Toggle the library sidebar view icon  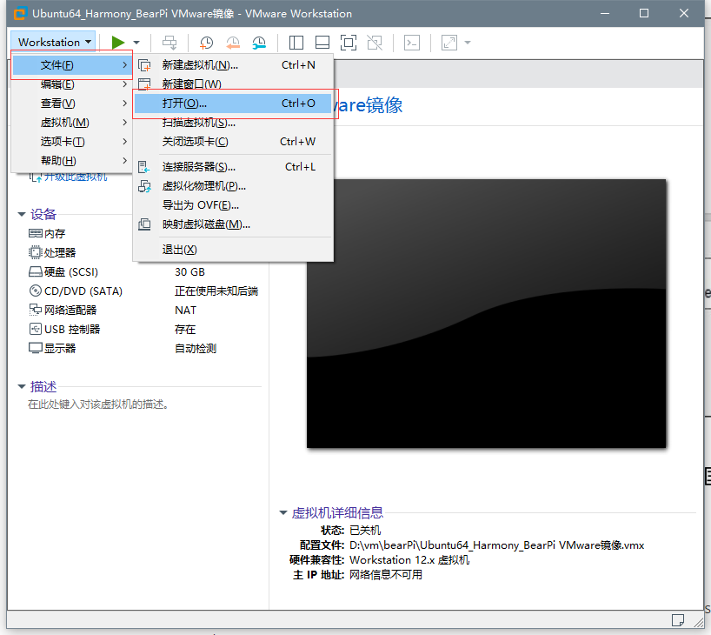coord(296,43)
